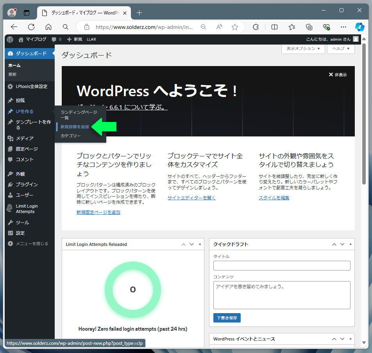The image size is (372, 353).
Task: Select カテゴリー in the flyout menu
Action: [x=71, y=136]
